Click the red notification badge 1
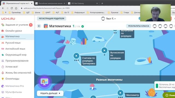Image resolution: width=175 pixels, height=98 pixels. pos(31,25)
